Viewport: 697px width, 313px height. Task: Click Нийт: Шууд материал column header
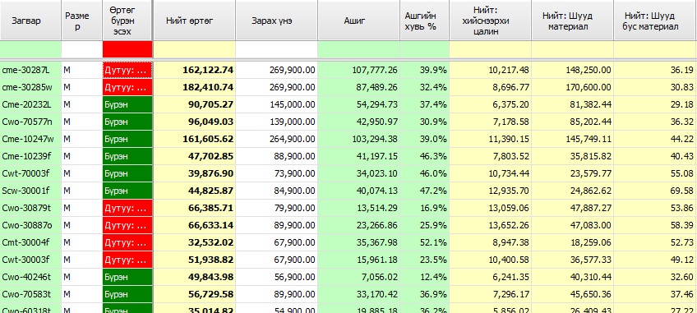573,21
